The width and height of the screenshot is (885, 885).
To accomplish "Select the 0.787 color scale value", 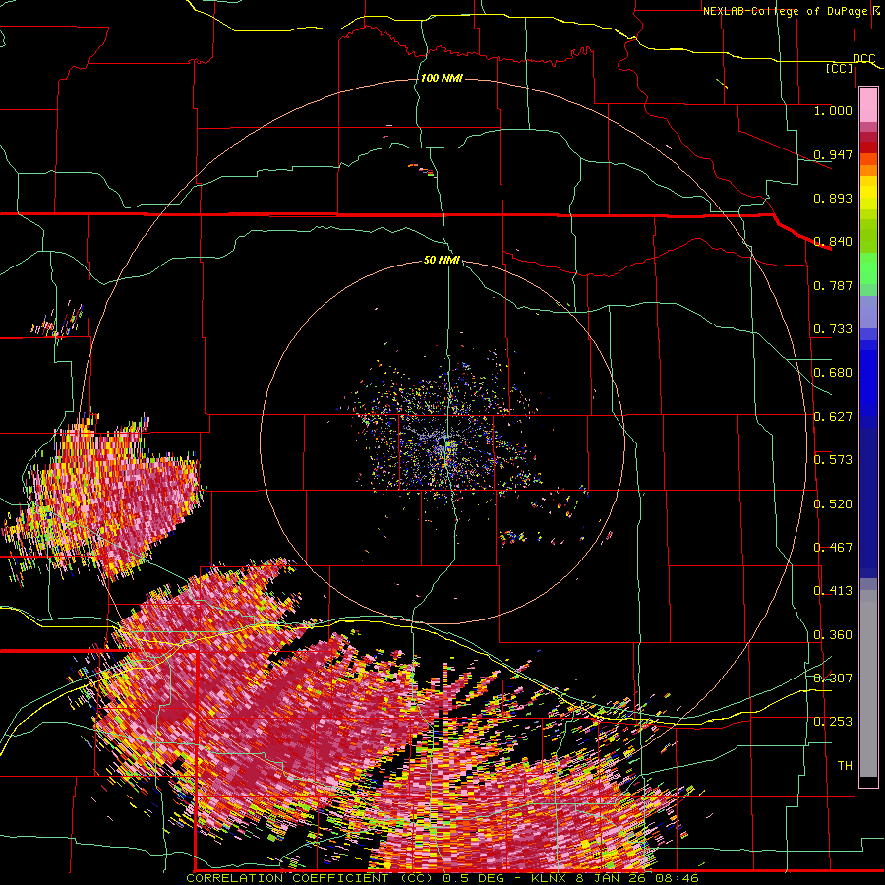I will tap(833, 285).
